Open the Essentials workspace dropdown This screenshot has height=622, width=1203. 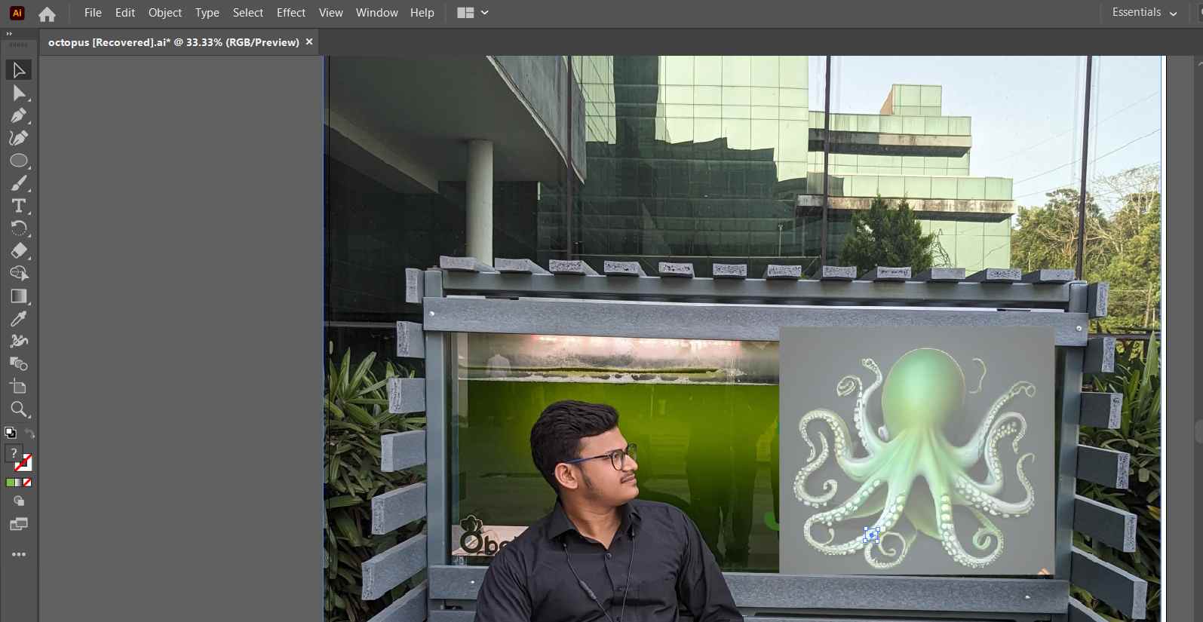pos(1143,13)
